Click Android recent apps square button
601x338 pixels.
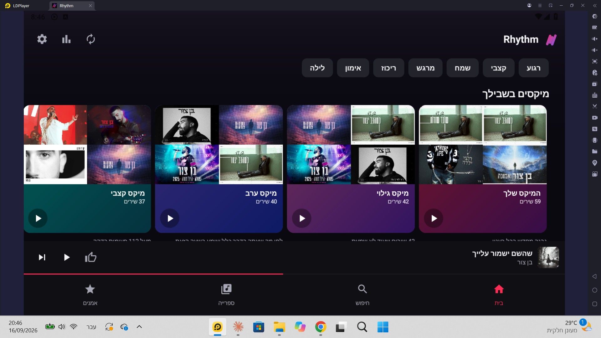point(595,304)
